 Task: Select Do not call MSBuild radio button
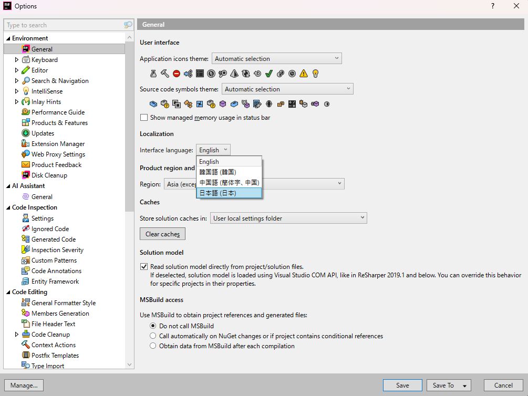pos(153,326)
